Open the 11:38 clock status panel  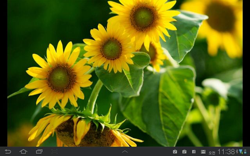tap(226, 152)
